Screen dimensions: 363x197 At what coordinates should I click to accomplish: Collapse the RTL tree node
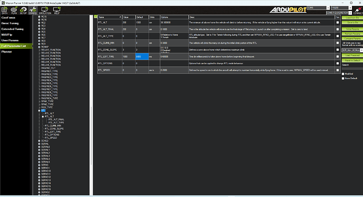click(39, 110)
